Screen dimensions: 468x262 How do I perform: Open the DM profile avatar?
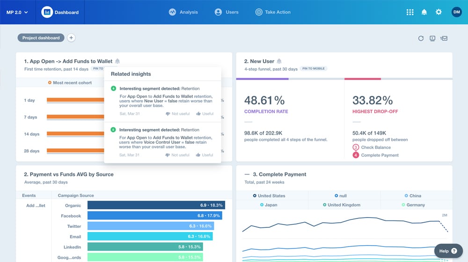coord(456,12)
